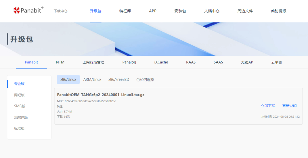Switch to the RAAS tab
The height and width of the screenshot is (158, 308).
[x=191, y=62]
